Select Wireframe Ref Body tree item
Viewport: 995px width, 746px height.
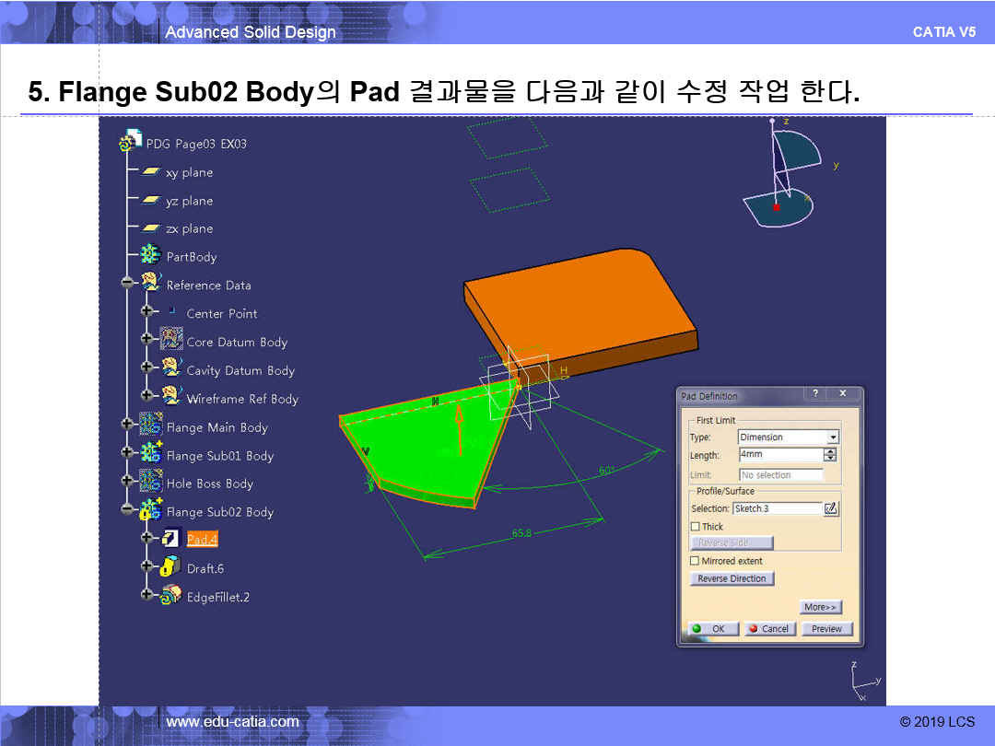(x=241, y=399)
